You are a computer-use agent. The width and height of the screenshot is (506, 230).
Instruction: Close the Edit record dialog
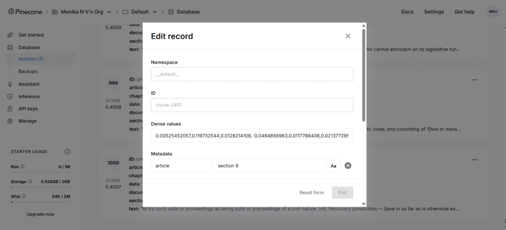348,36
